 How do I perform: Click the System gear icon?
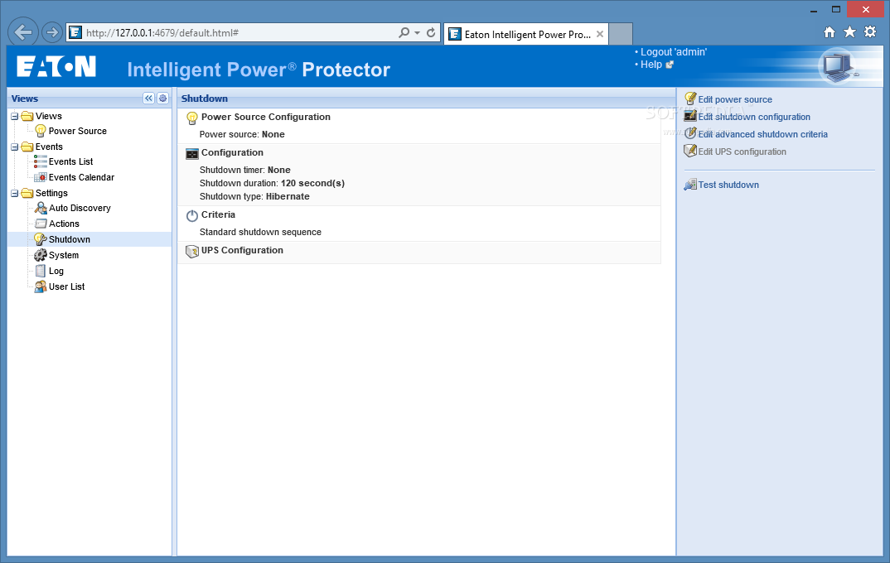(x=41, y=255)
